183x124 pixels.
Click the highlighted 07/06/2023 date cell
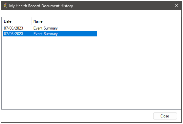[13, 34]
